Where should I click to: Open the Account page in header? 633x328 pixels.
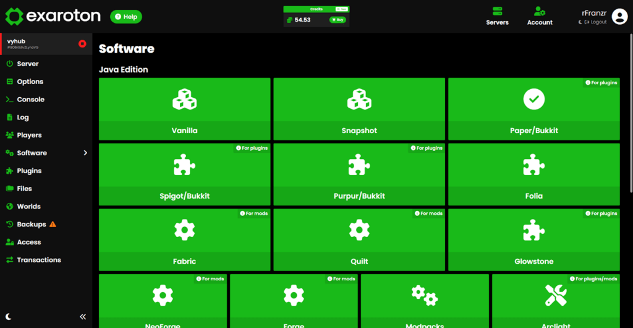pyautogui.click(x=540, y=16)
